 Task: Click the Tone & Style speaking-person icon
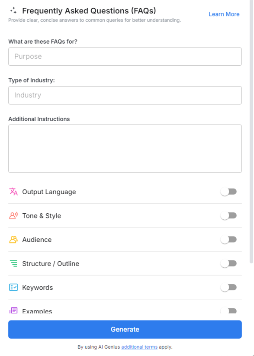(x=13, y=215)
